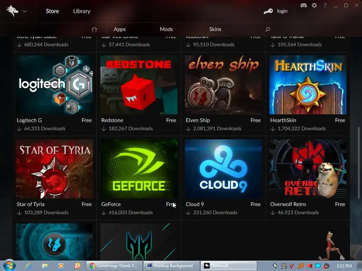Click 416,003 Downloads text
Screen dimensions: 362x271
(131, 212)
